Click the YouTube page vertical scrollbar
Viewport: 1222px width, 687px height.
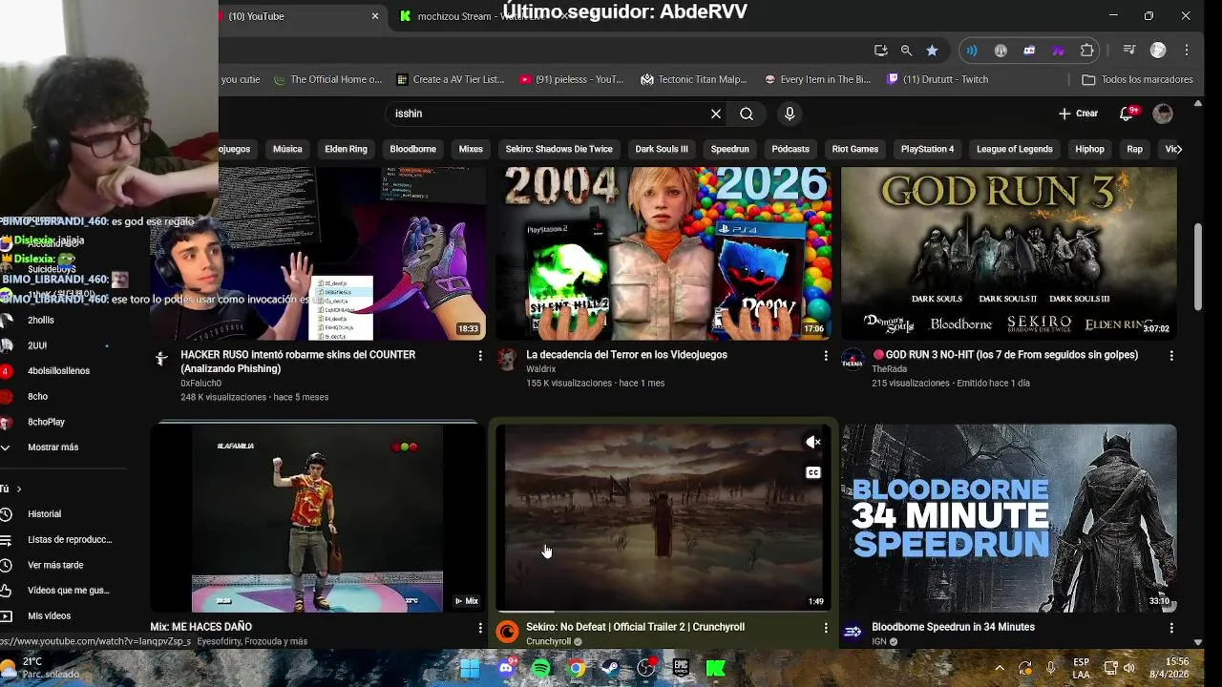tap(1198, 267)
